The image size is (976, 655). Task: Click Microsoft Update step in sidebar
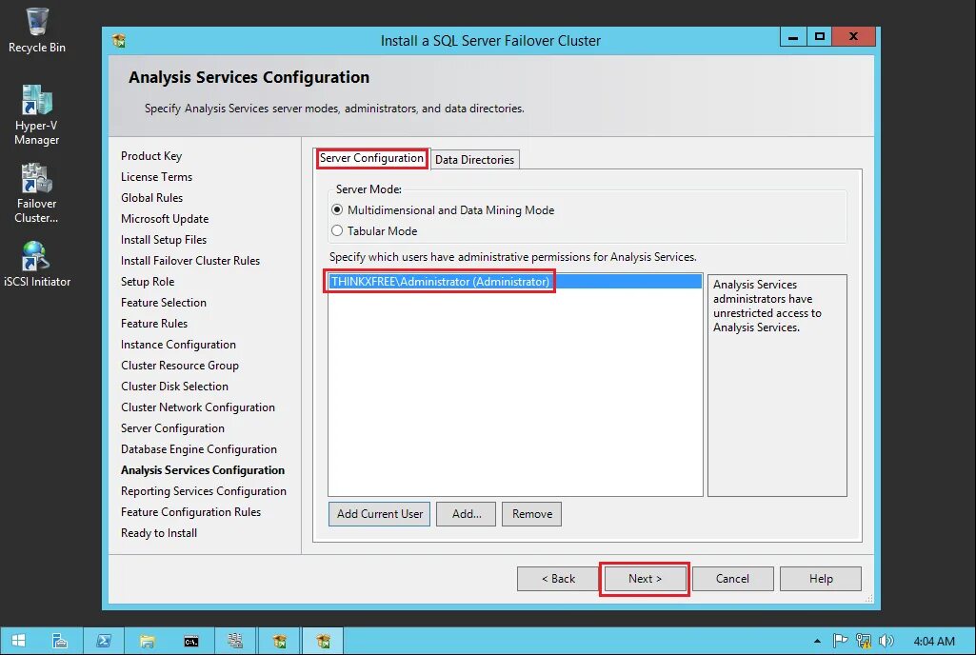(165, 219)
